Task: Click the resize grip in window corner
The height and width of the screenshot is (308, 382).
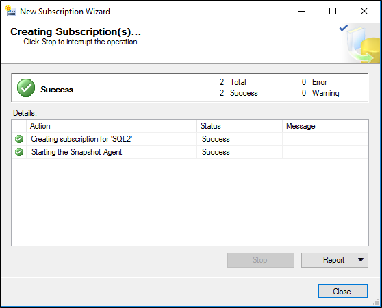Action: click(x=376, y=302)
